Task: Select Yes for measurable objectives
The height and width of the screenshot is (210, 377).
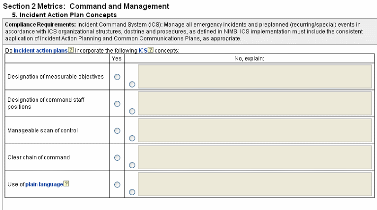Action: tap(117, 77)
